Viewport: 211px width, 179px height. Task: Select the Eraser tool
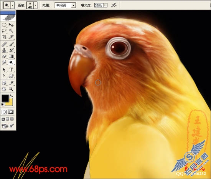click(4, 56)
